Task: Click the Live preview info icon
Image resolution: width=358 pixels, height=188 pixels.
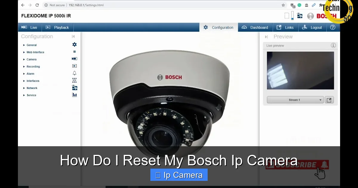Action: click(333, 45)
